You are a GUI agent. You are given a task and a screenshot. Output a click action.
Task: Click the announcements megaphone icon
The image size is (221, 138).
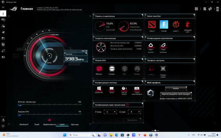pos(210,9)
